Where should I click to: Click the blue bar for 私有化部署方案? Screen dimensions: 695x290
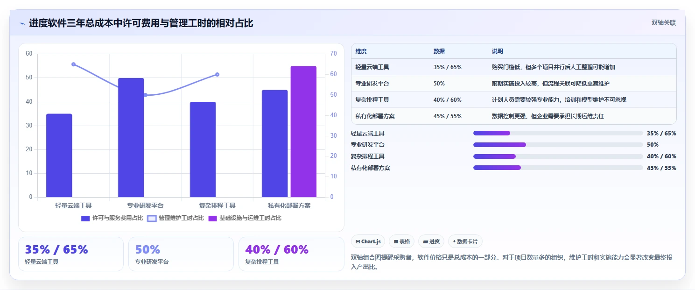(275, 143)
